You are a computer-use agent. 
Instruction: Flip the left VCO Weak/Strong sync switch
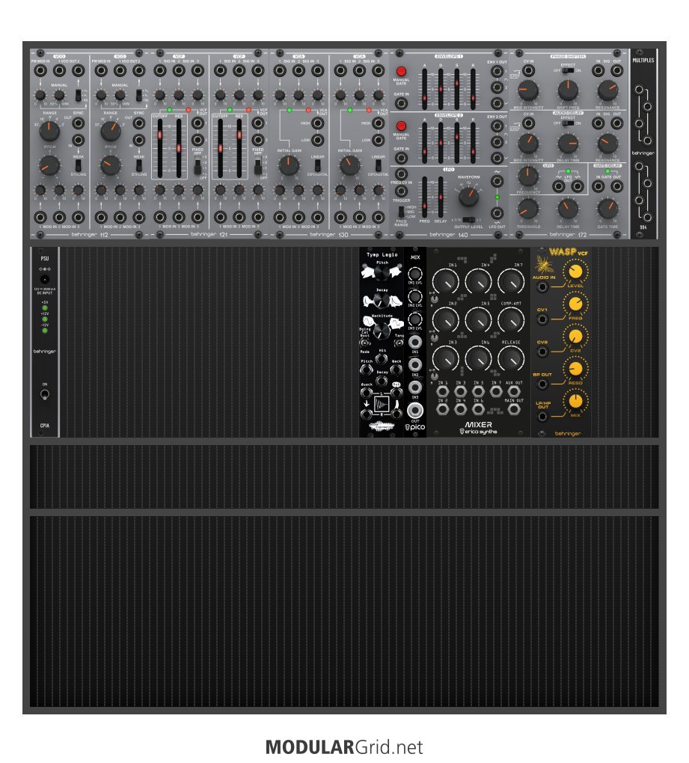point(79,165)
